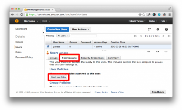Click the user search filter field
The width and height of the screenshot is (182, 110).
(x=83, y=36)
